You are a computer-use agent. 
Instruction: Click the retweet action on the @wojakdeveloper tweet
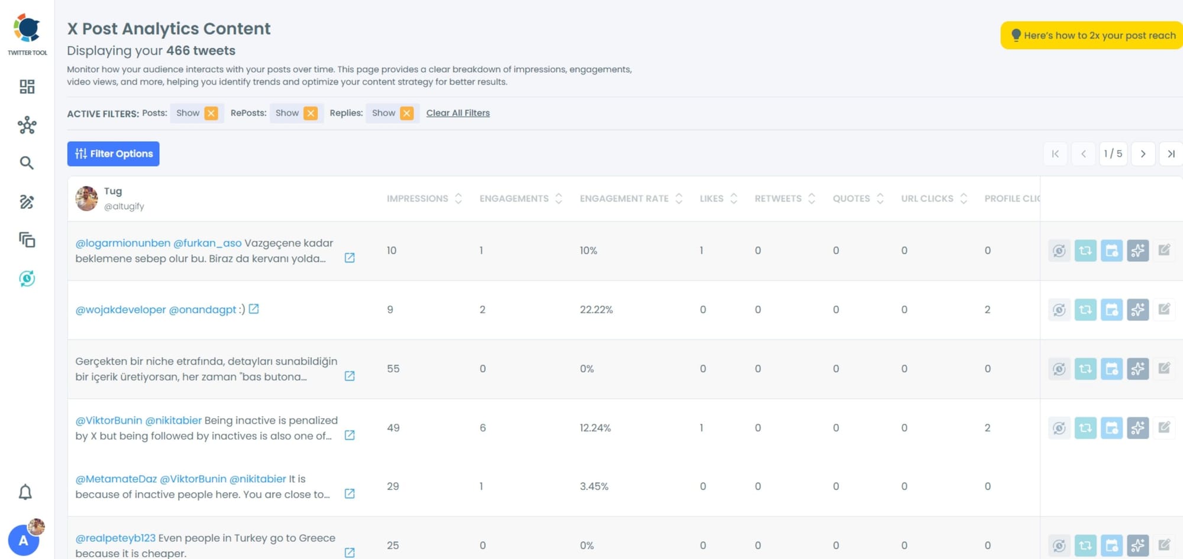[x=1086, y=309]
